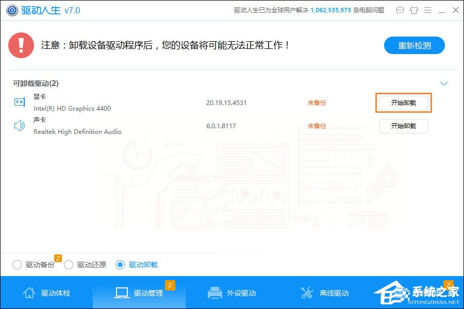The width and height of the screenshot is (464, 309).
Task: Click 开始卸载 for Realtek High Definition Audio
Action: [x=404, y=126]
